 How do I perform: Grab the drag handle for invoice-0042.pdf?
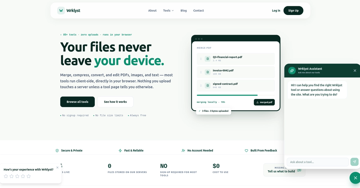pyautogui.click(x=201, y=72)
